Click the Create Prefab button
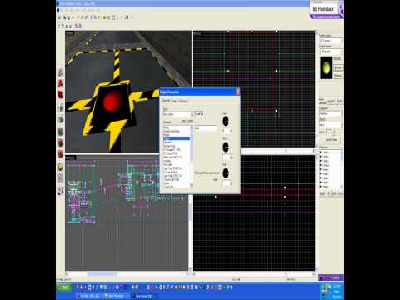400x300 pixels. [332, 139]
